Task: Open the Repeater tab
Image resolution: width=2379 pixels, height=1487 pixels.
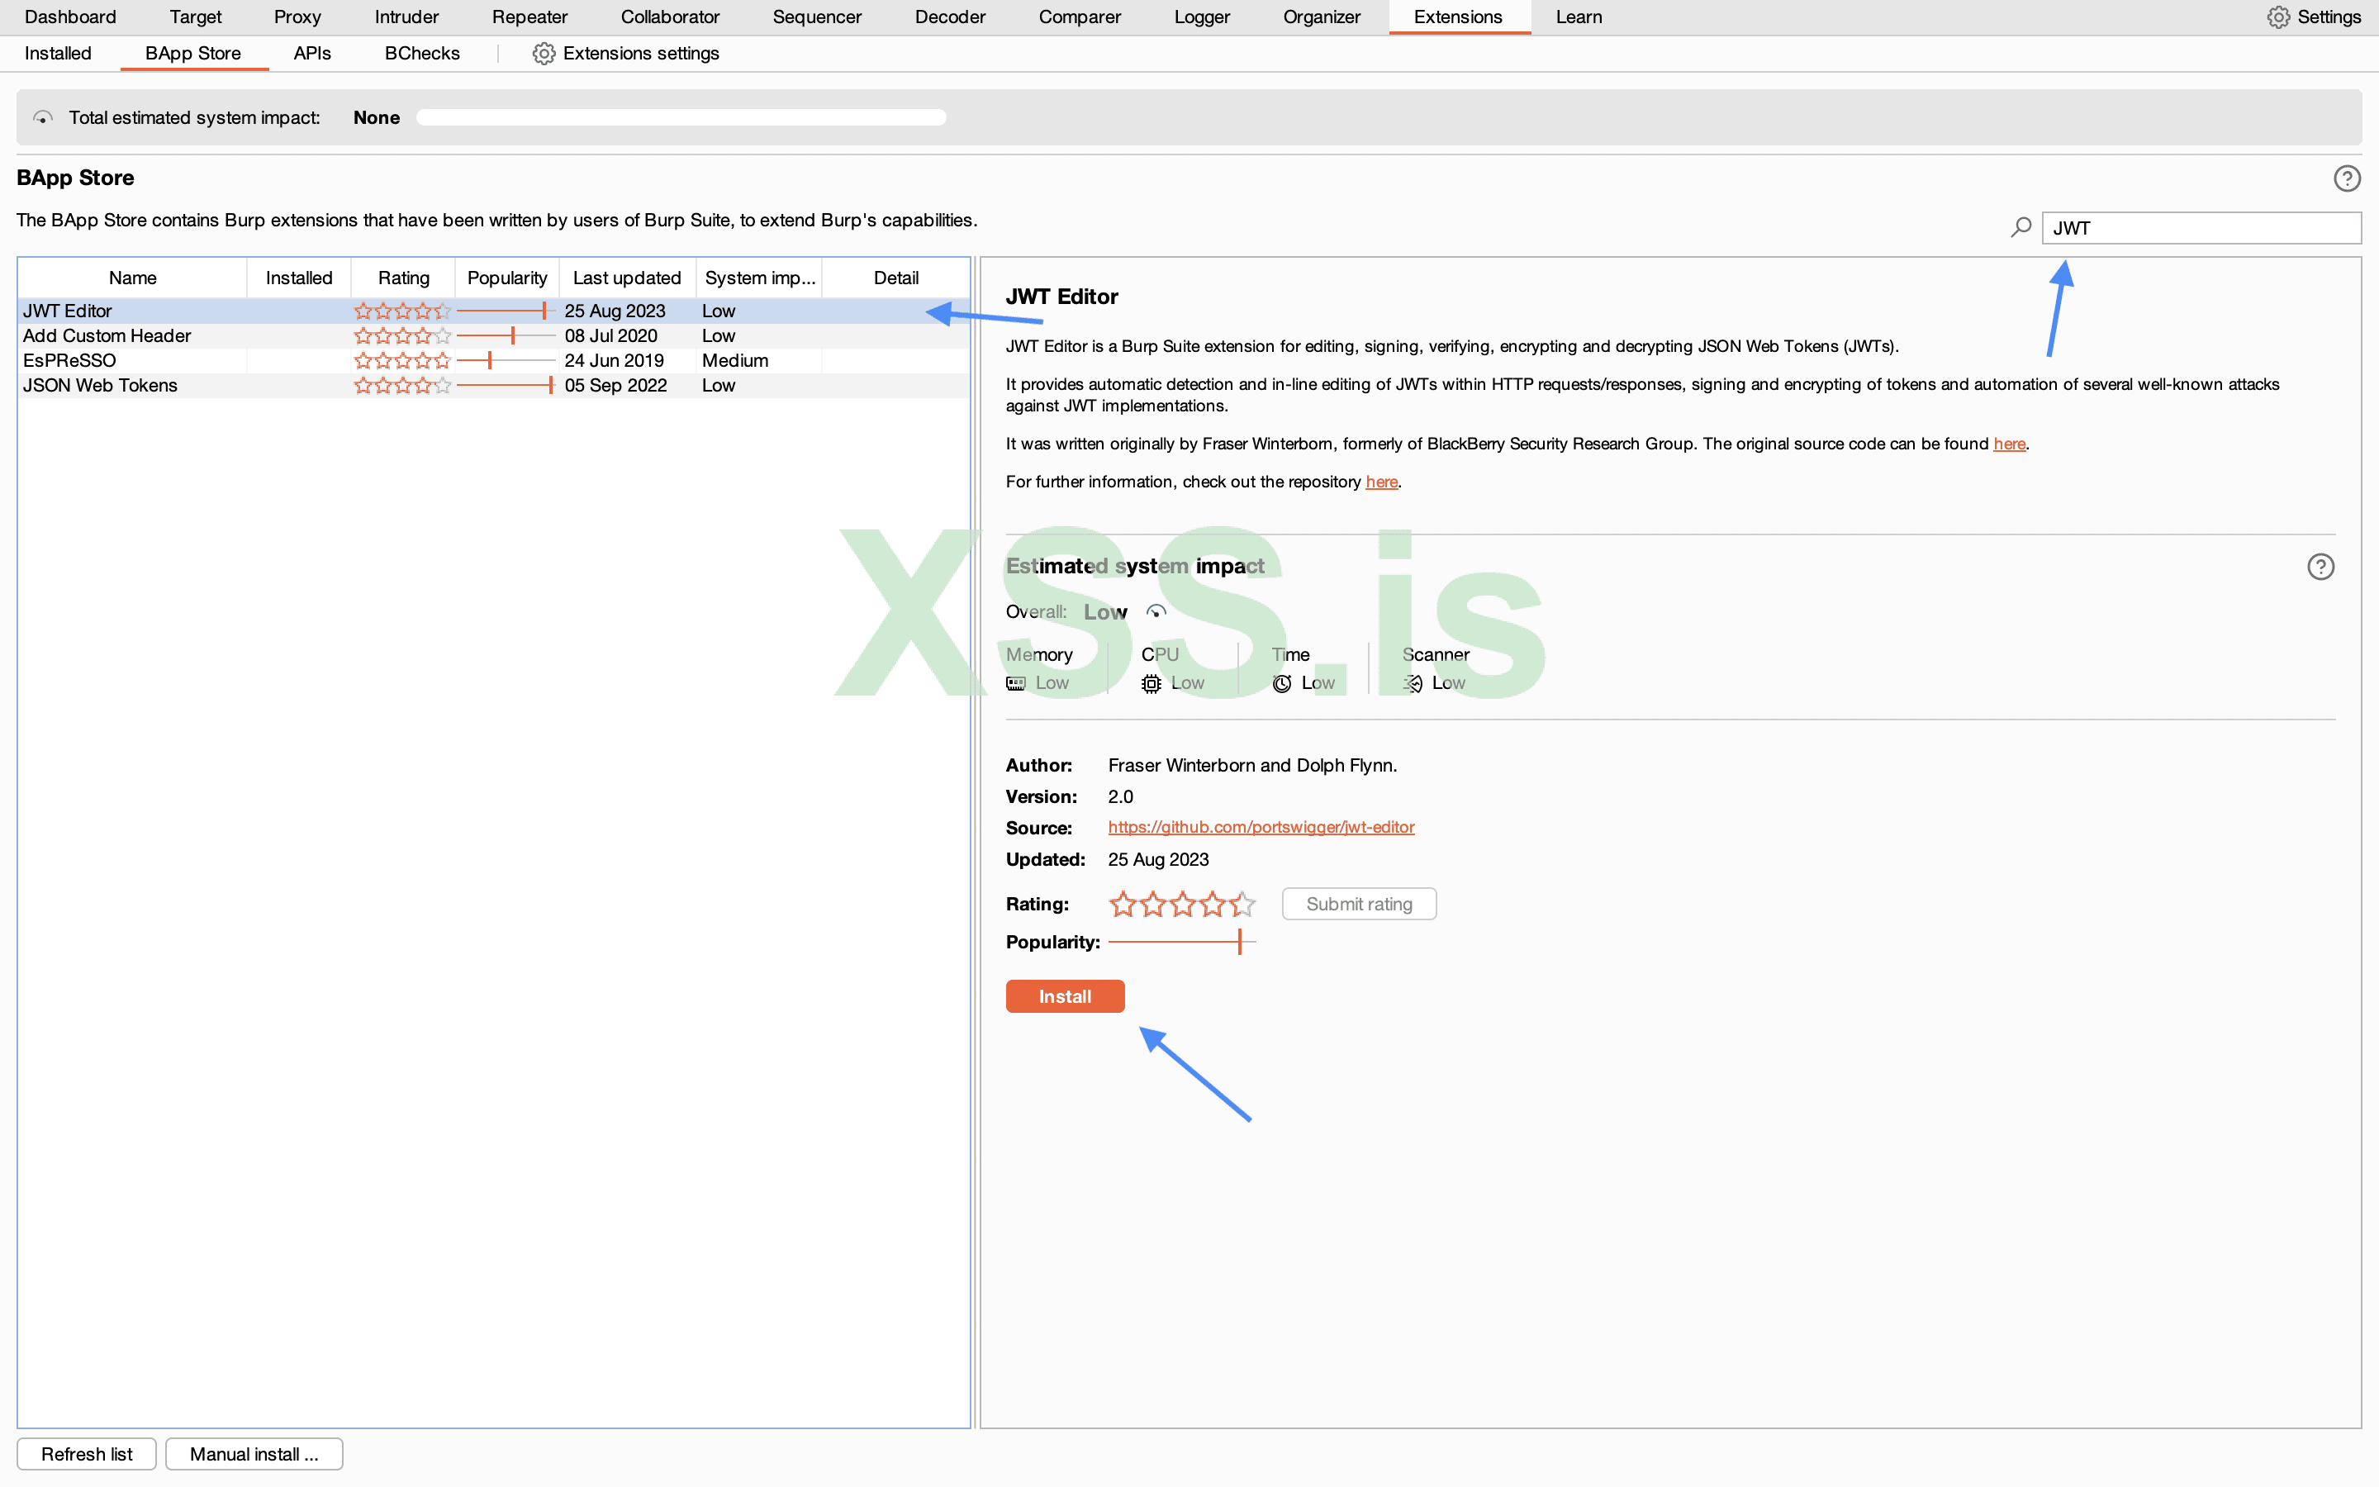Action: pos(529,17)
